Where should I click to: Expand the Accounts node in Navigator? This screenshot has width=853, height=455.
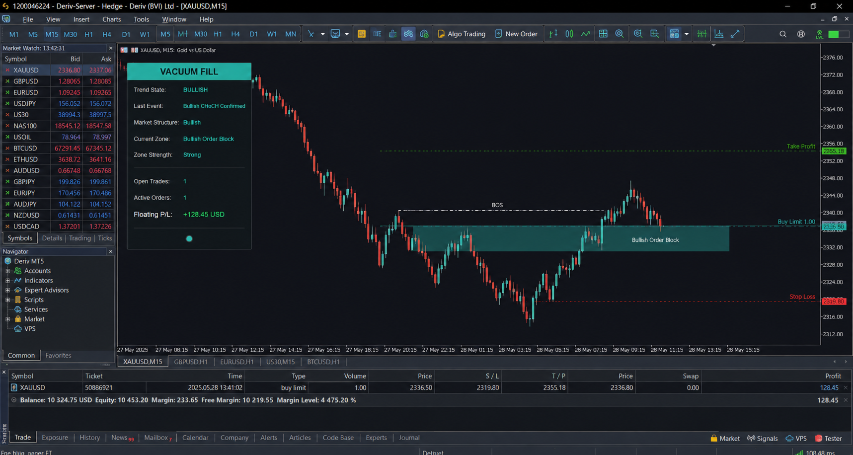click(7, 271)
